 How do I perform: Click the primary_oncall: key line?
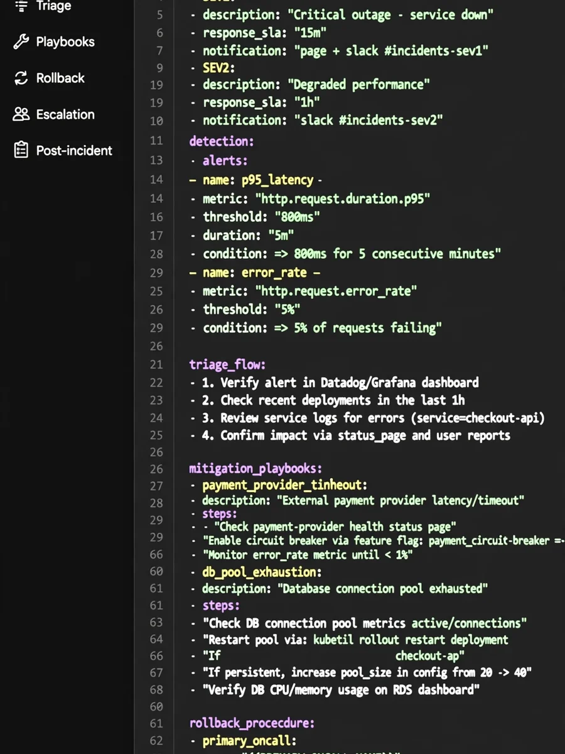click(244, 741)
